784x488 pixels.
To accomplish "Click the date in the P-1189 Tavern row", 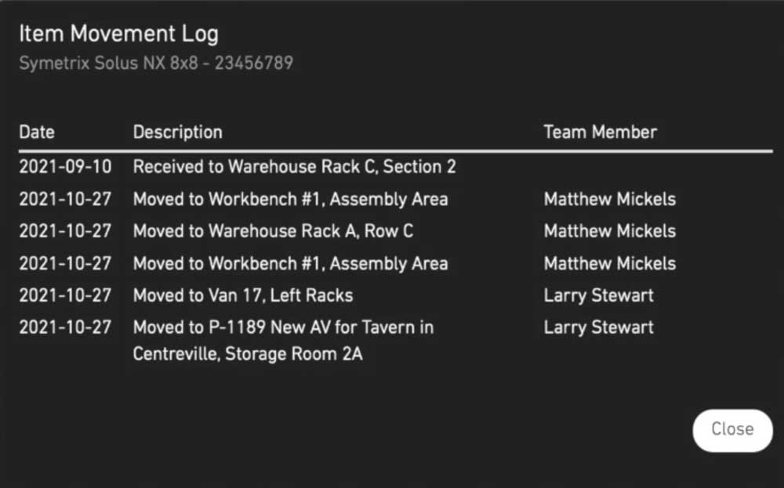I will pos(65,327).
